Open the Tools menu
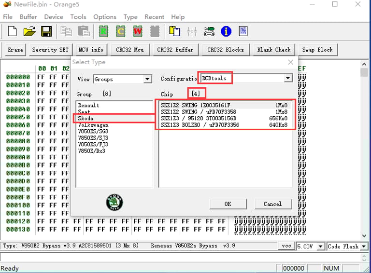The width and height of the screenshot is (371, 273). coord(78,17)
